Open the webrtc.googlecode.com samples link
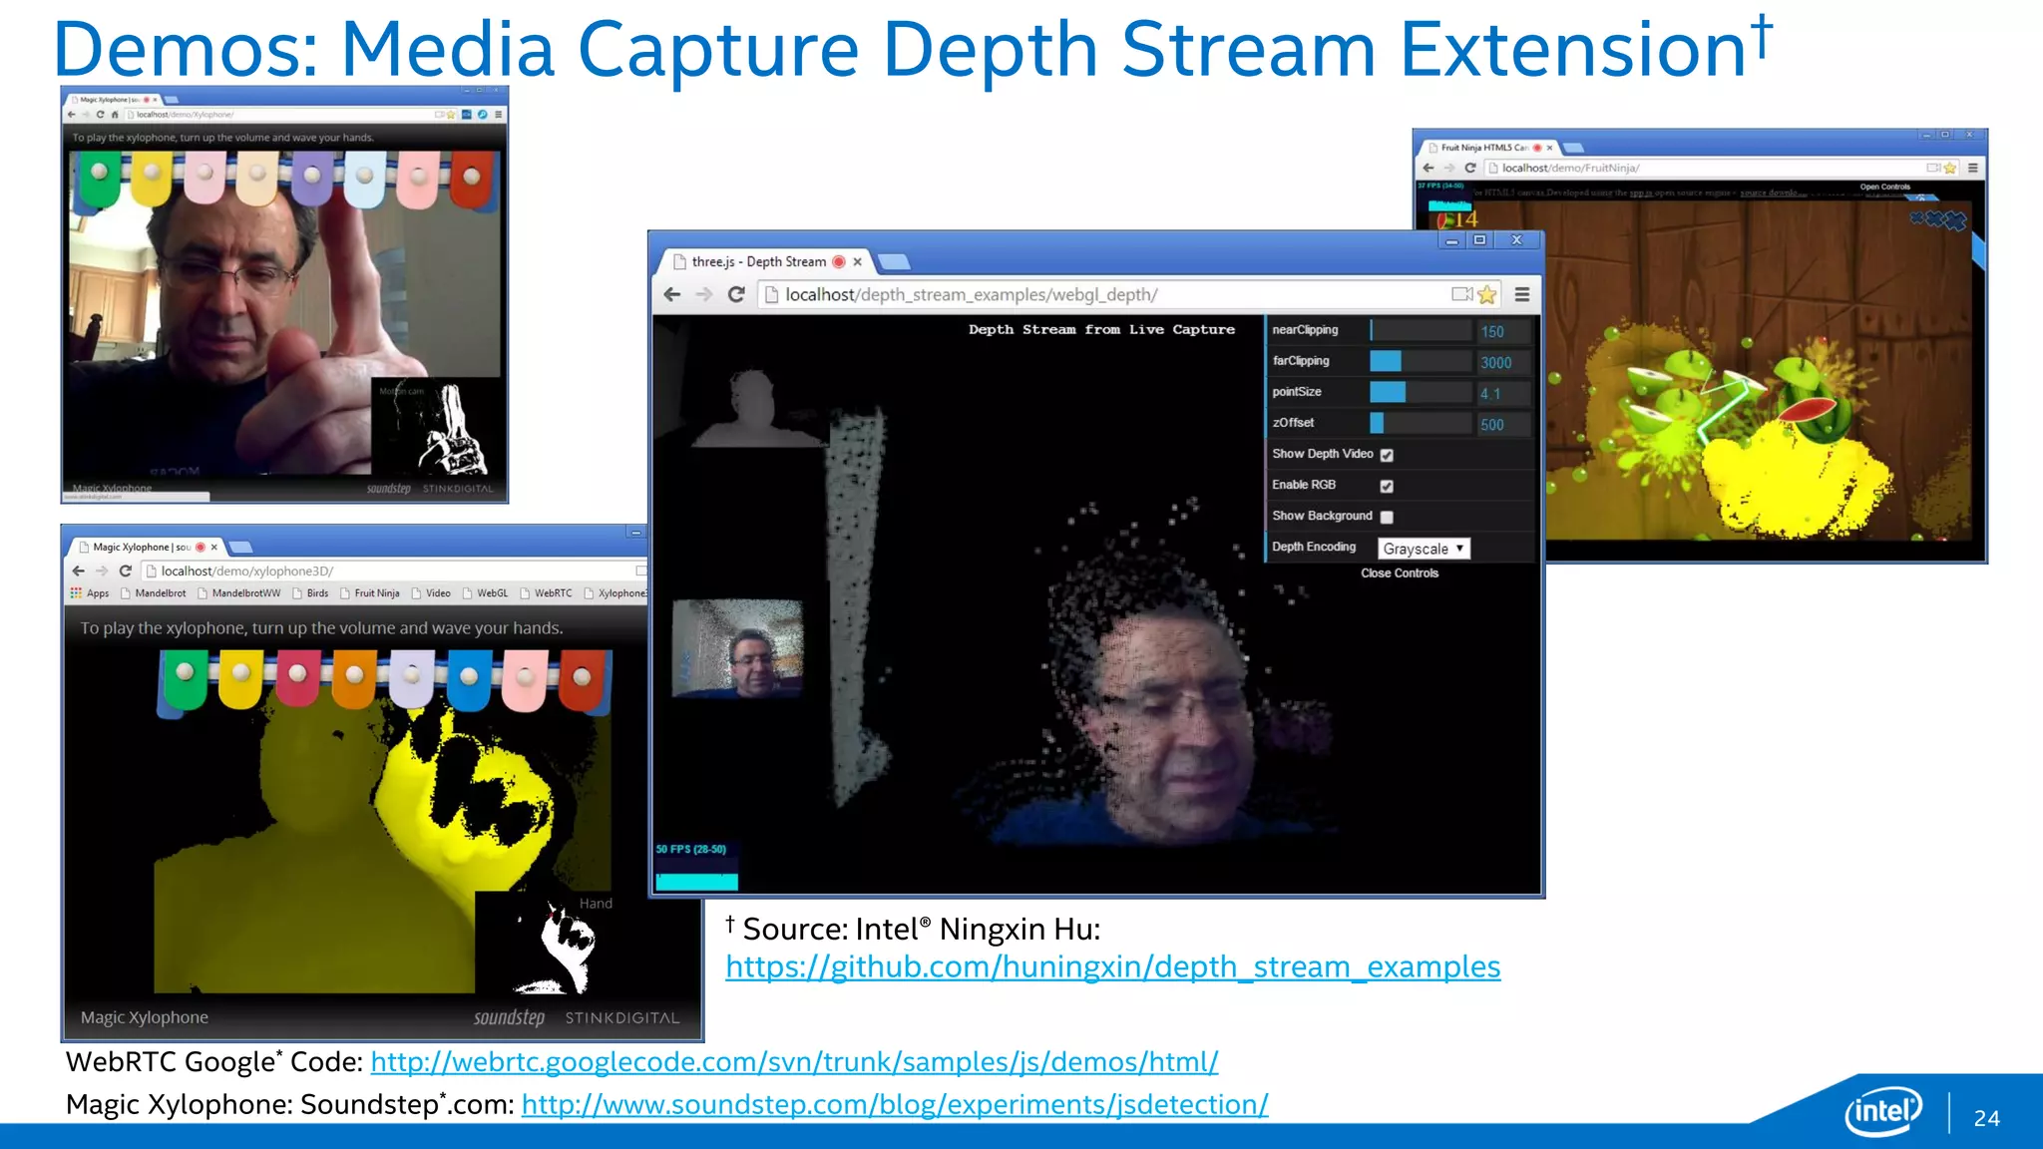Image resolution: width=2043 pixels, height=1149 pixels. click(794, 1061)
